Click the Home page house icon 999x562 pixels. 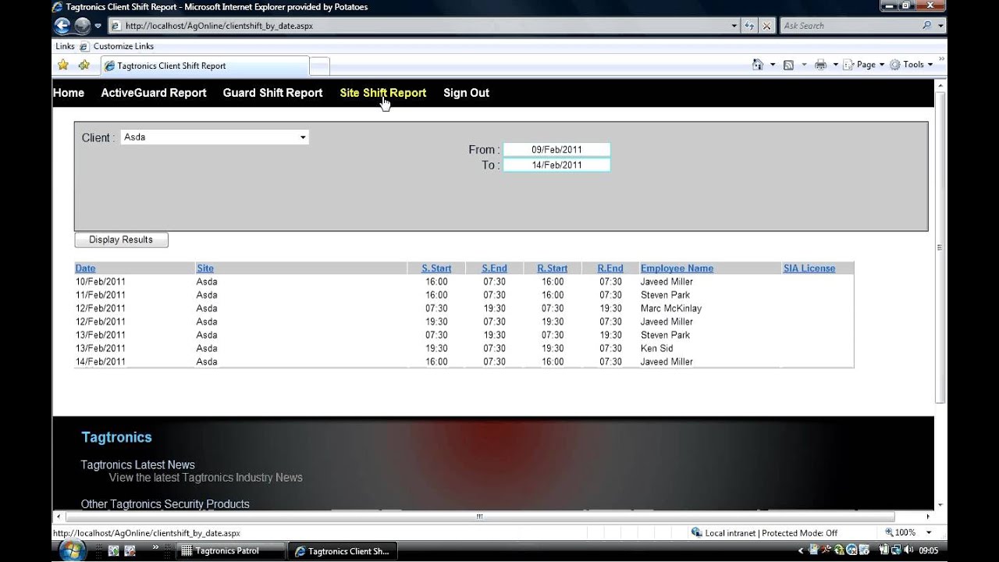coord(757,65)
